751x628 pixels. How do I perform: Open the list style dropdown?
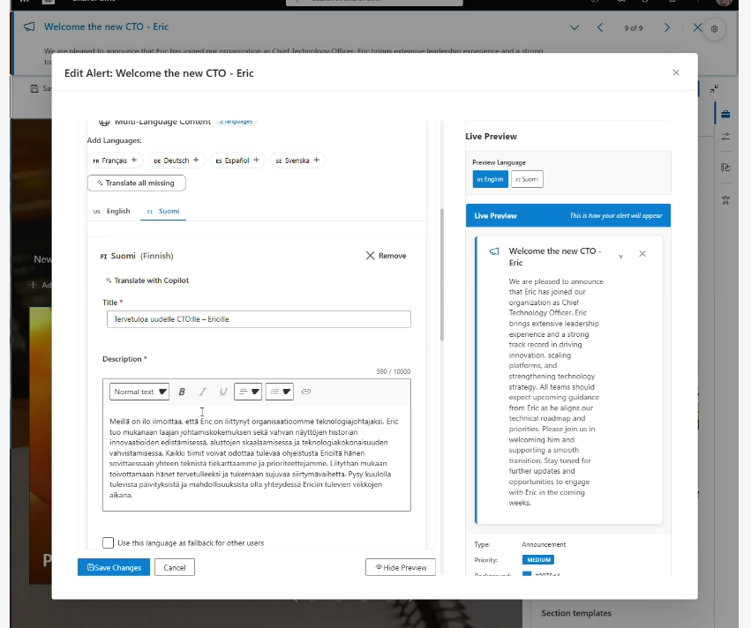pos(279,392)
